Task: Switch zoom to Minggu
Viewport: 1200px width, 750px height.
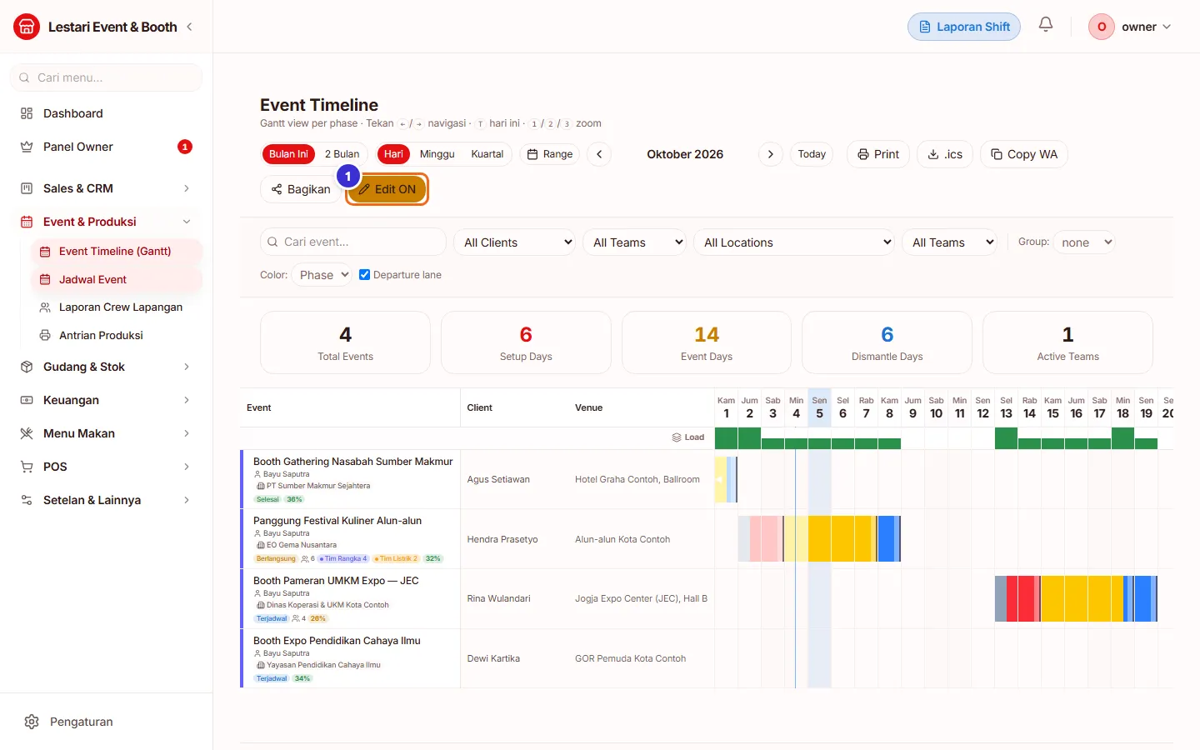Action: (x=437, y=154)
